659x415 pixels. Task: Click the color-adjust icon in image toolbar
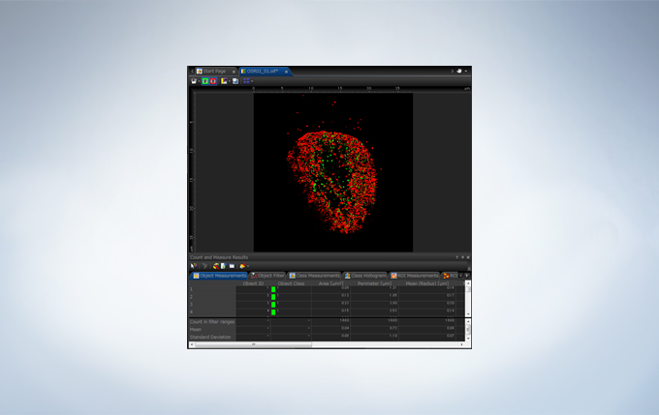224,81
